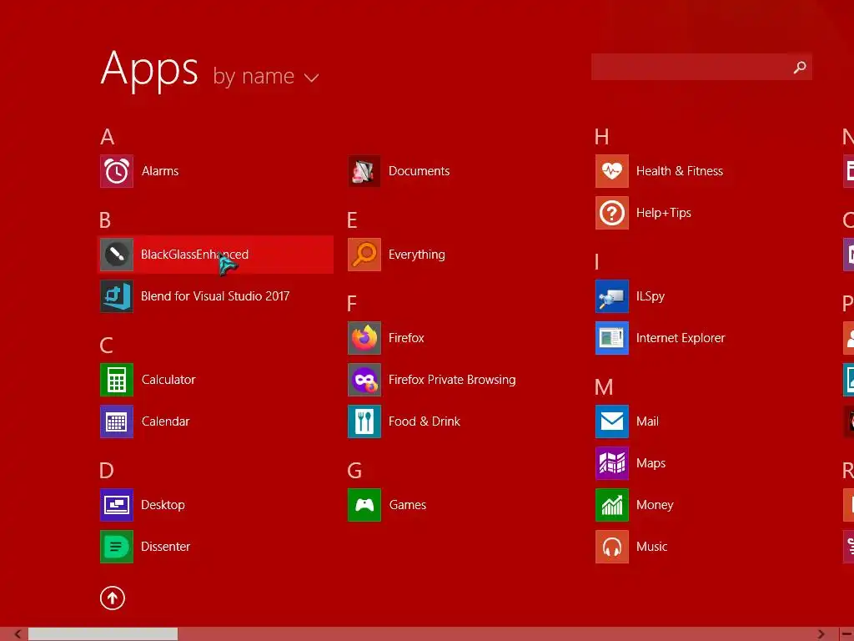Click the horizontal scrollbar thumb
854x641 pixels.
(x=103, y=634)
